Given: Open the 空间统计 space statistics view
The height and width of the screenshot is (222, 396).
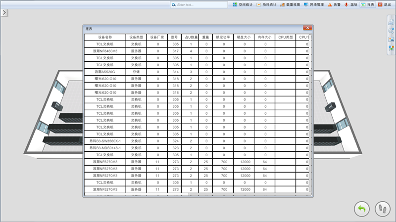Looking at the screenshot, I should click(x=243, y=4).
